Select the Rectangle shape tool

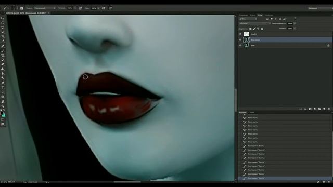(3, 97)
